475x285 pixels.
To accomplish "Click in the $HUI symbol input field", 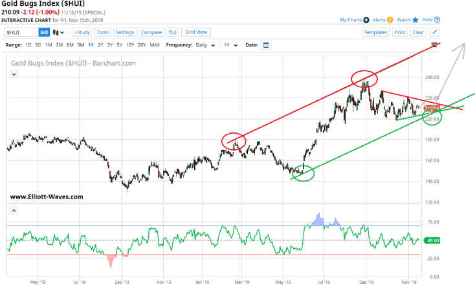I will coord(21,32).
